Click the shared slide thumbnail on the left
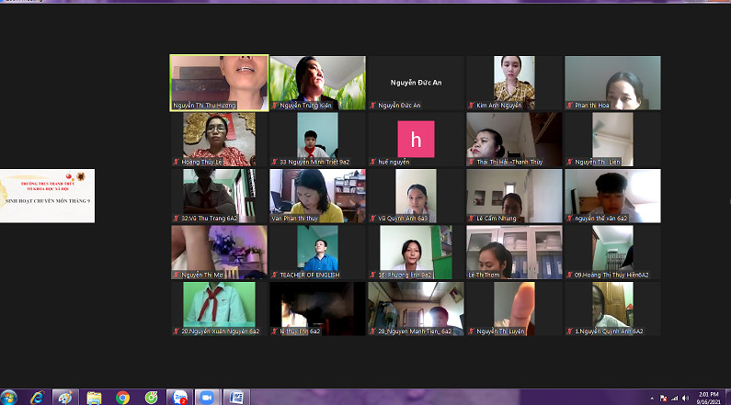Screen dimensions: 731x405 tap(47, 196)
